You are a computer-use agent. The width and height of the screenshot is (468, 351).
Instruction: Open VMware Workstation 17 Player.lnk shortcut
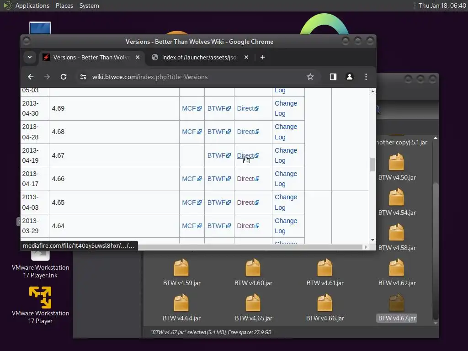40,264
